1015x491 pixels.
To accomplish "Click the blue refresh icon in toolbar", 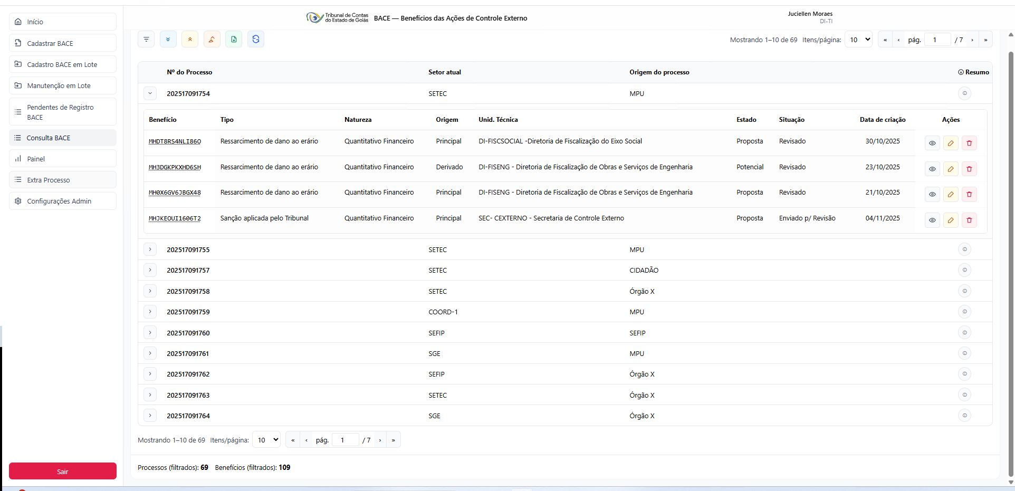I will click(256, 40).
